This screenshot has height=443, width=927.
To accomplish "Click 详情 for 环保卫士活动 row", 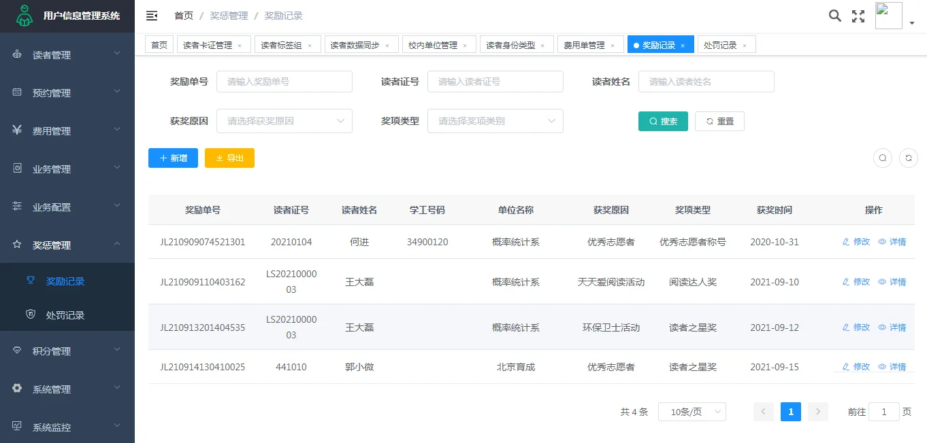I will point(892,327).
